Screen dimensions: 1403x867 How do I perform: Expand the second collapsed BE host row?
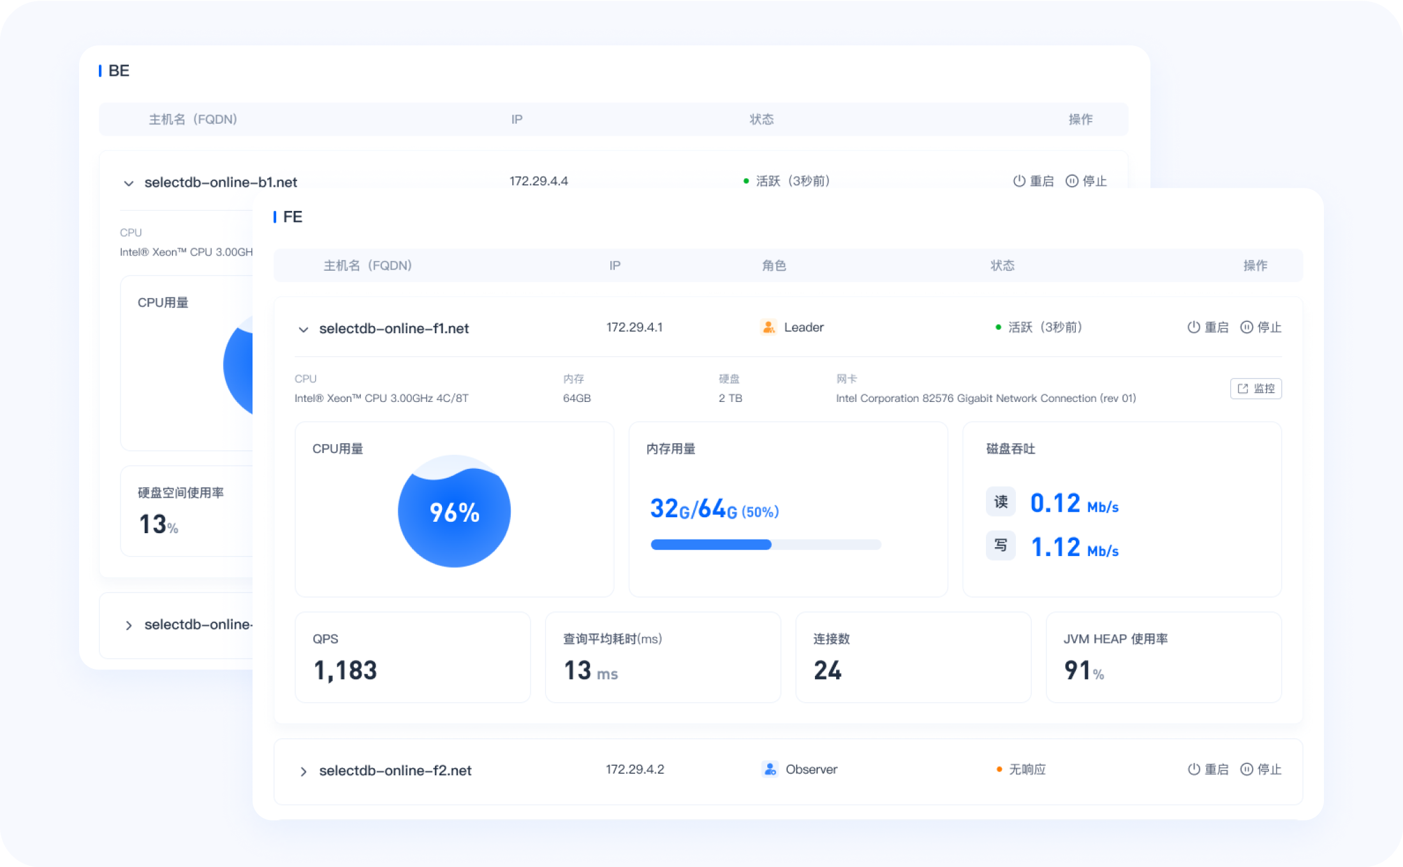(x=129, y=626)
